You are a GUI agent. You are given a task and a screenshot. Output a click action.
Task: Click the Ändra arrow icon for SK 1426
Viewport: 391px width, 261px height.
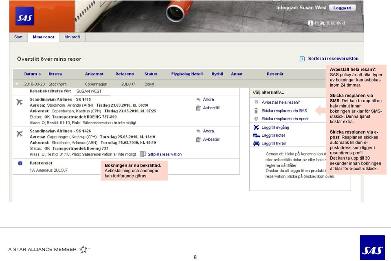198,131
